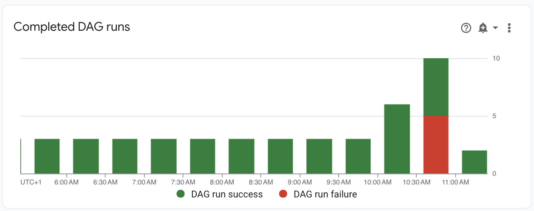Viewport: 534px width, 211px height.
Task: Select the bar between 6:00 and 6:30 AM
Action: [86, 156]
